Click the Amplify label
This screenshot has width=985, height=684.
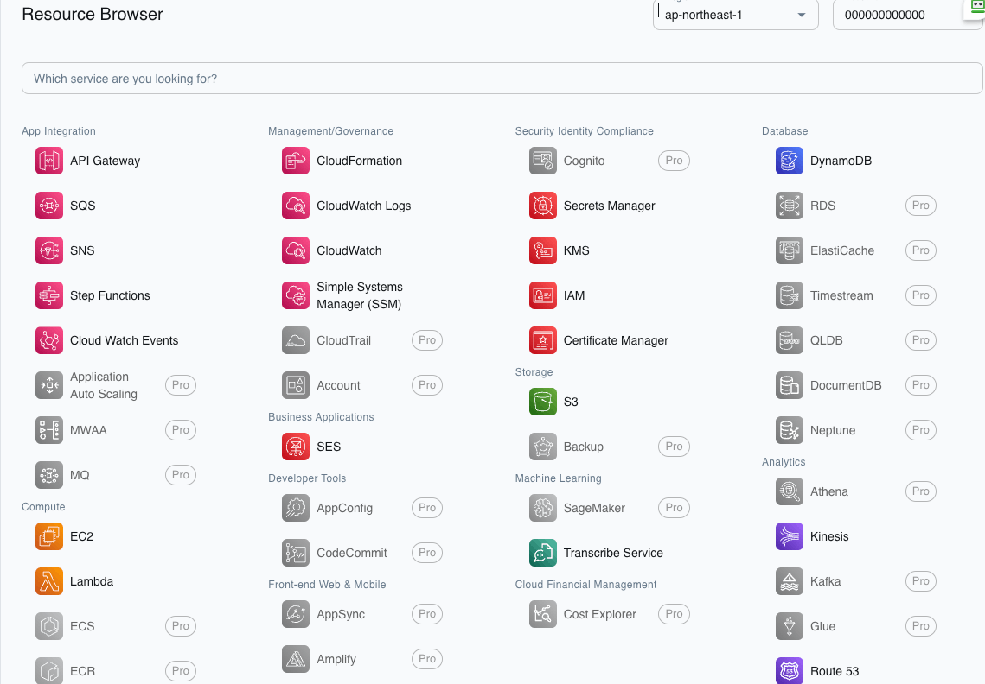336,659
